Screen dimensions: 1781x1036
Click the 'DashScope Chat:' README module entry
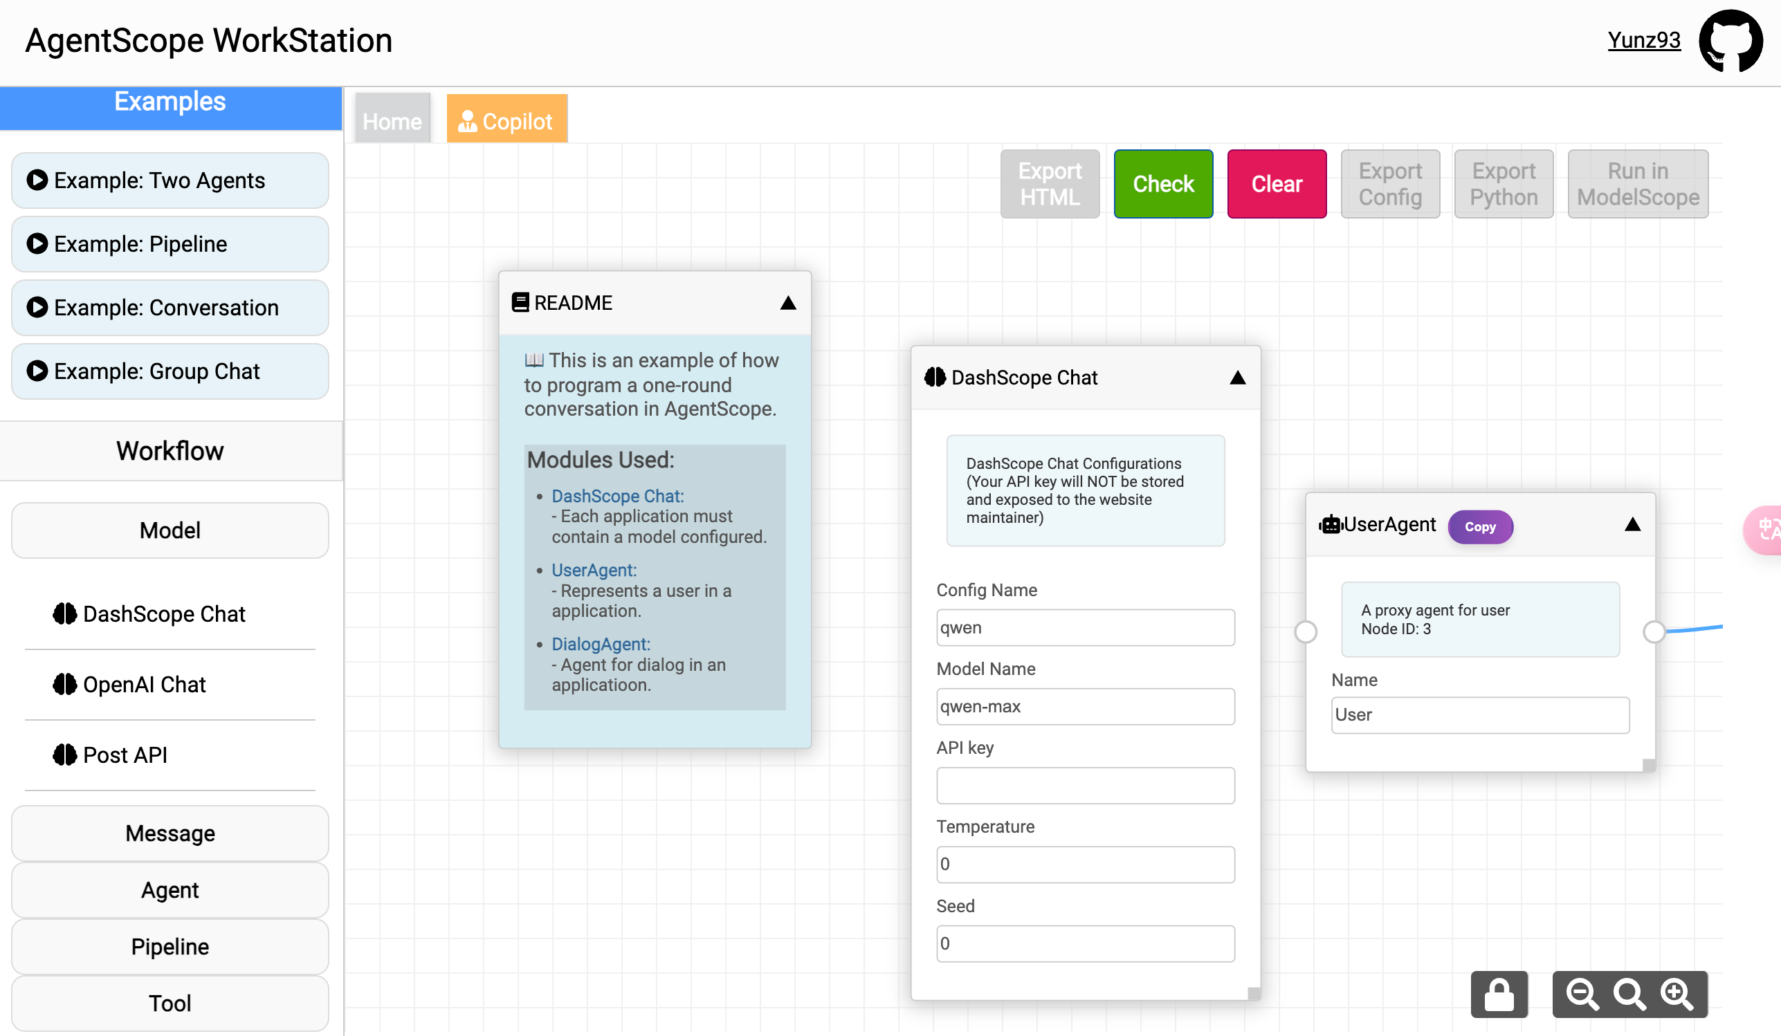coord(618,496)
